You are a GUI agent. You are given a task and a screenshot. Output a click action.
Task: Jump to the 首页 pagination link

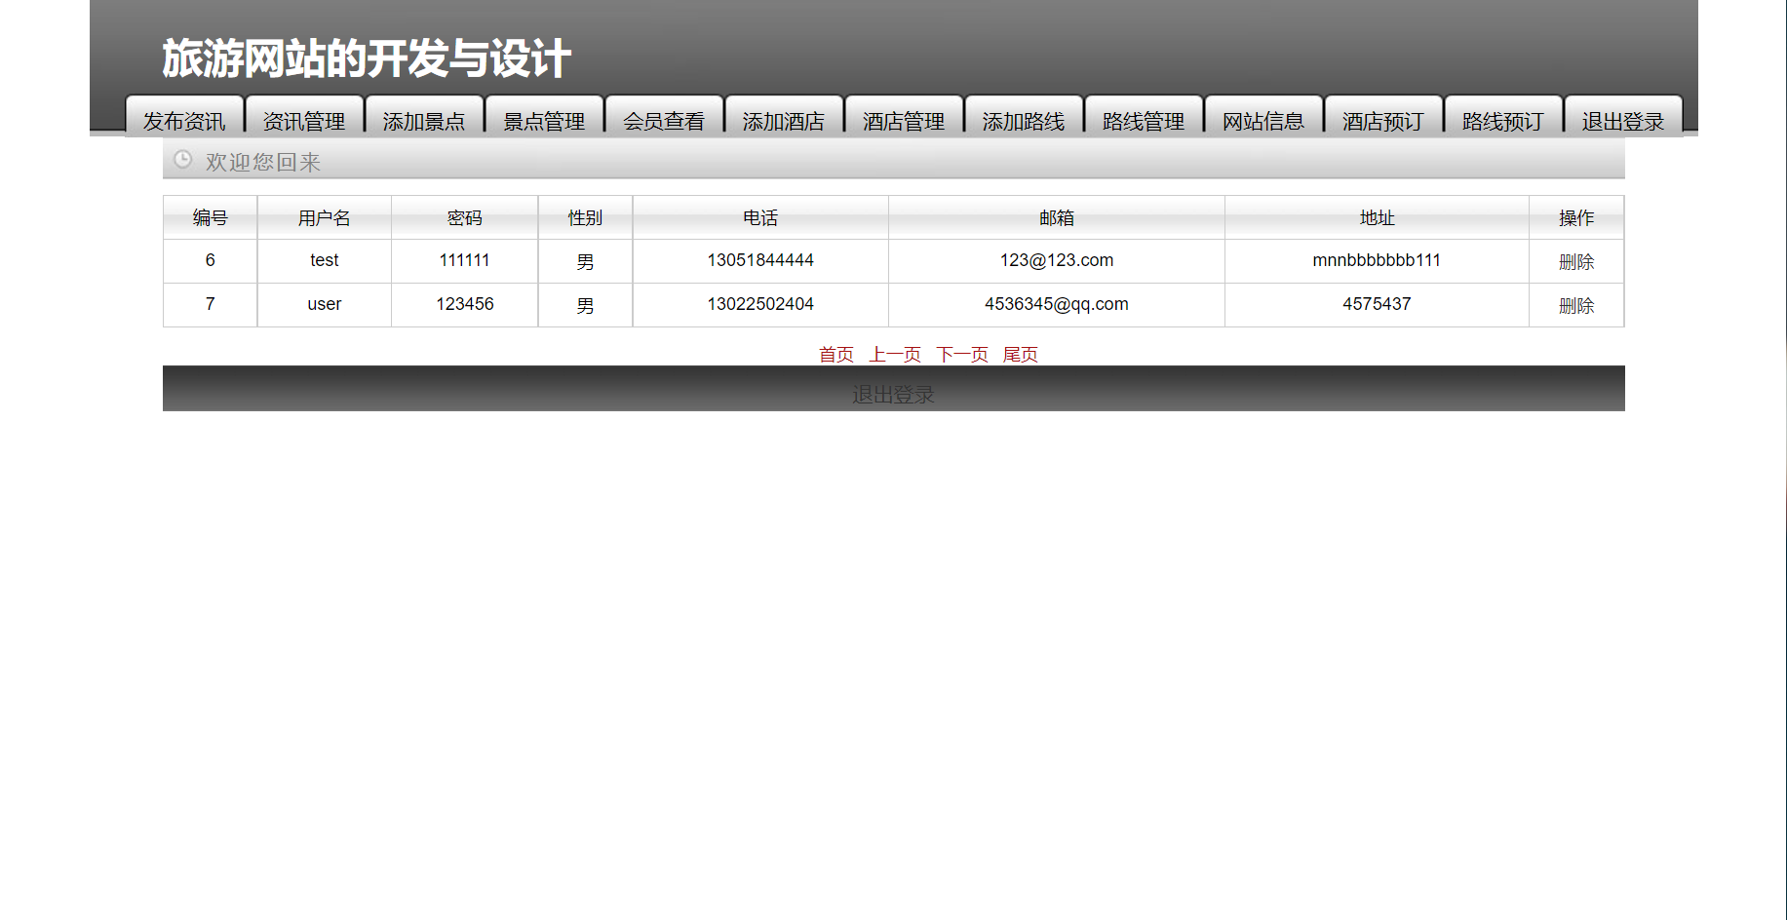(836, 355)
